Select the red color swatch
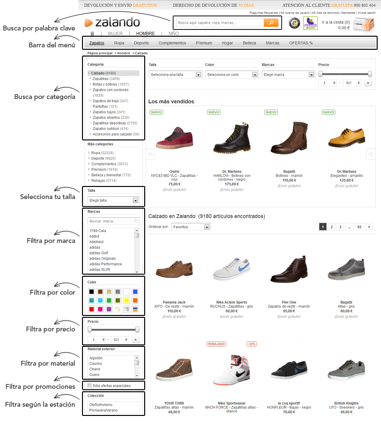 [92, 309]
